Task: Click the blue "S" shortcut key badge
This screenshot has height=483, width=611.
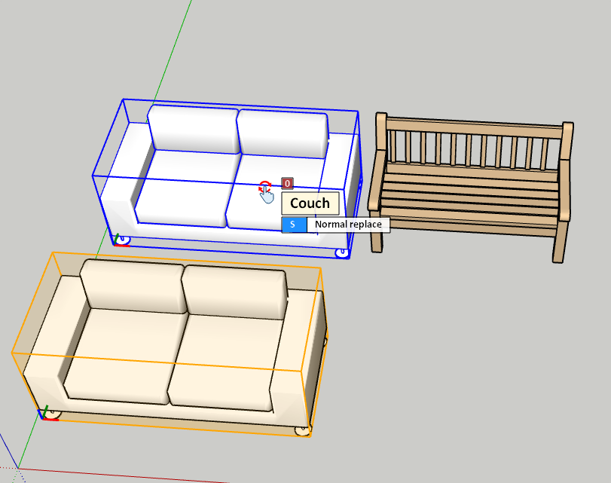Action: click(294, 225)
